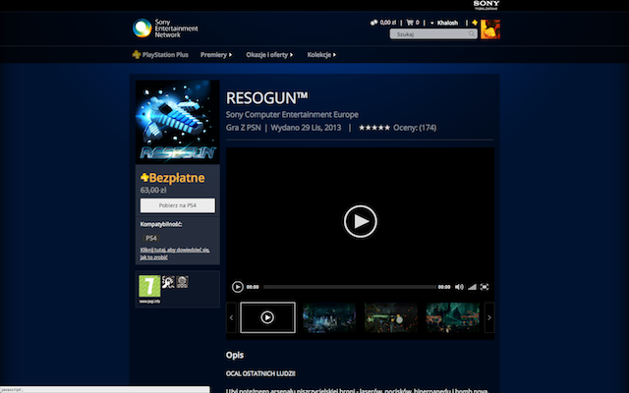Viewport: 629px width, 393px height.
Task: Click the video progress seek bar
Action: coord(350,287)
